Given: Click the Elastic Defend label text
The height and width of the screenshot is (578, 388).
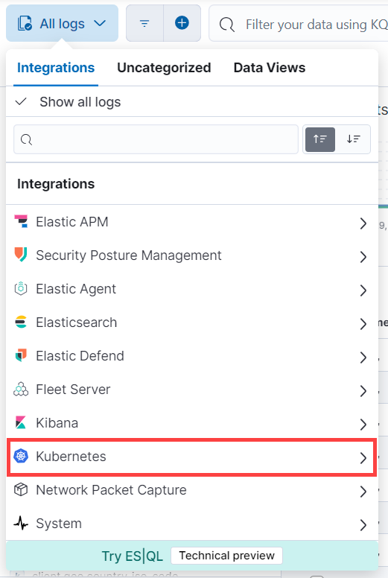Looking at the screenshot, I should click(x=80, y=356).
